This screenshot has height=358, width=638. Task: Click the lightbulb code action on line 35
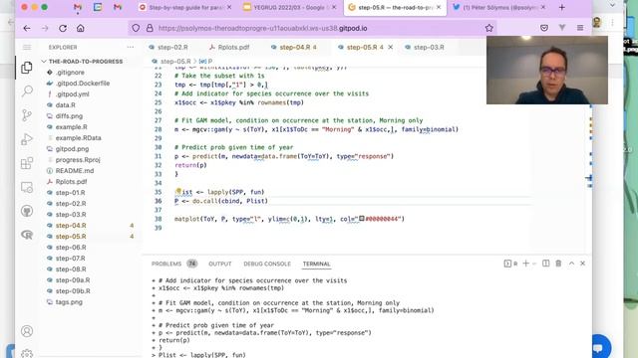pyautogui.click(x=178, y=191)
